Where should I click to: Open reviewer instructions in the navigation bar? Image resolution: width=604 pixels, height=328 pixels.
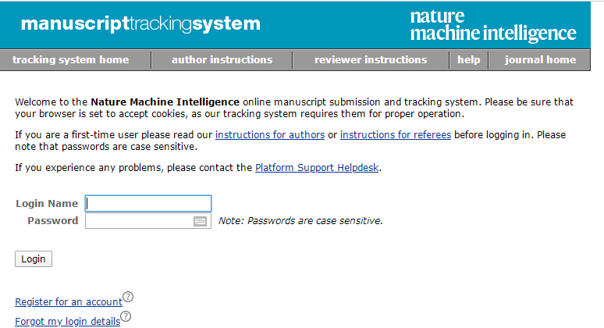(371, 60)
